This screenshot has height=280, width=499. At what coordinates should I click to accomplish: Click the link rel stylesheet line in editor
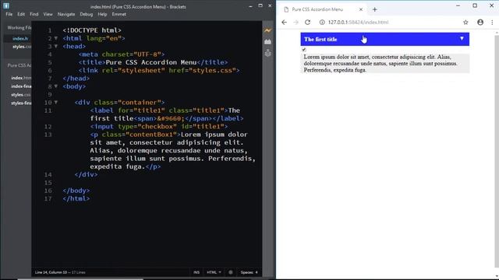click(x=159, y=70)
